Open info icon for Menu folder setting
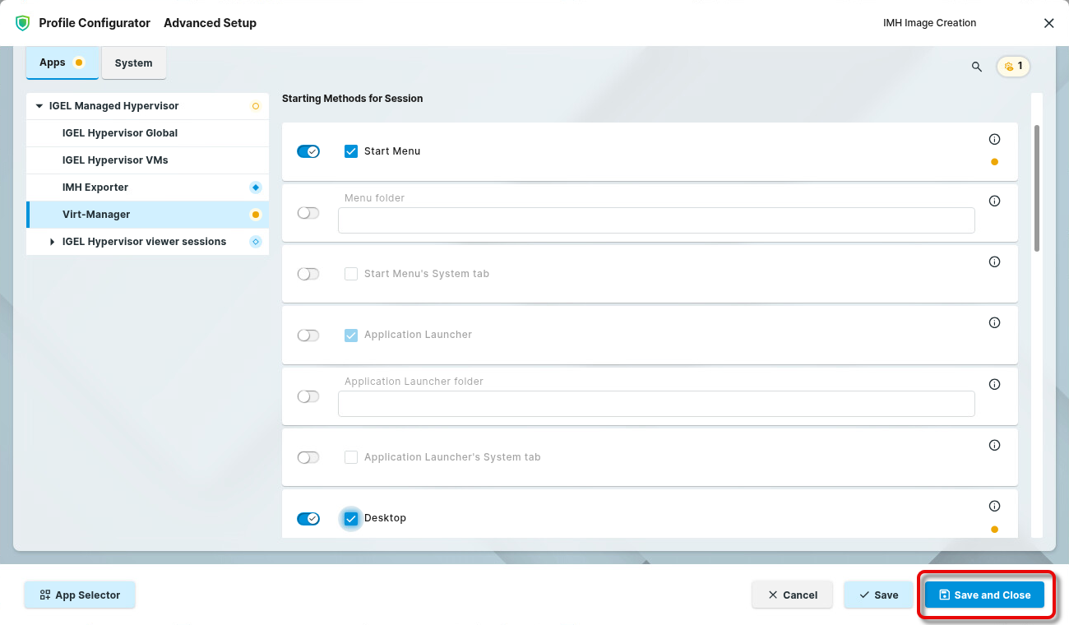1069x625 pixels. (994, 201)
